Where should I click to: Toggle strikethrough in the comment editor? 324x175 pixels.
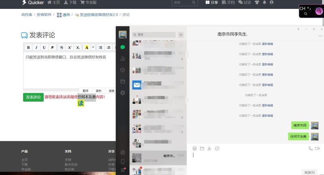pyautogui.click(x=62, y=48)
